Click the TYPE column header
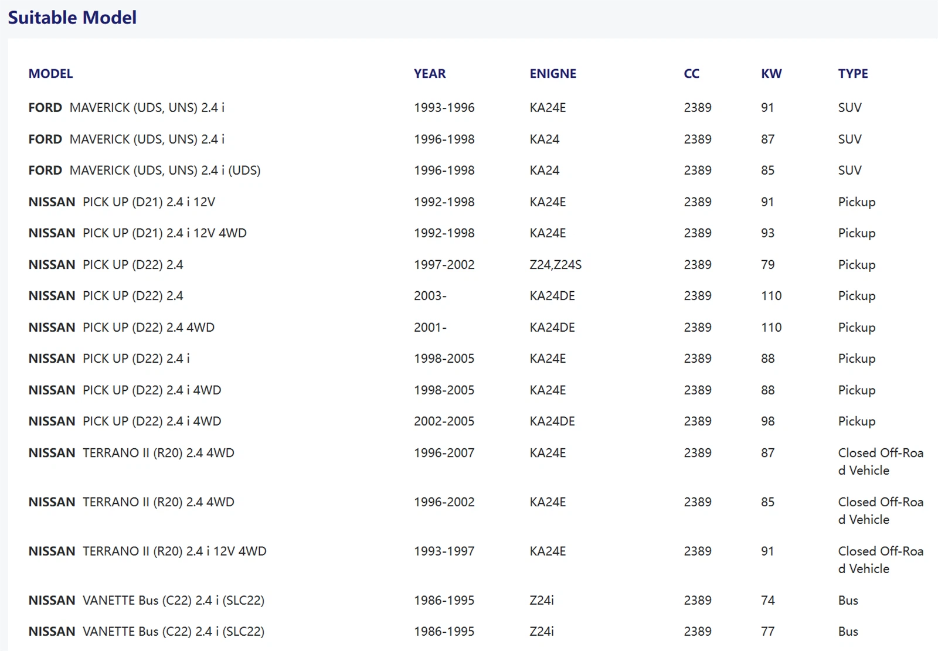The width and height of the screenshot is (938, 651). 853,74
